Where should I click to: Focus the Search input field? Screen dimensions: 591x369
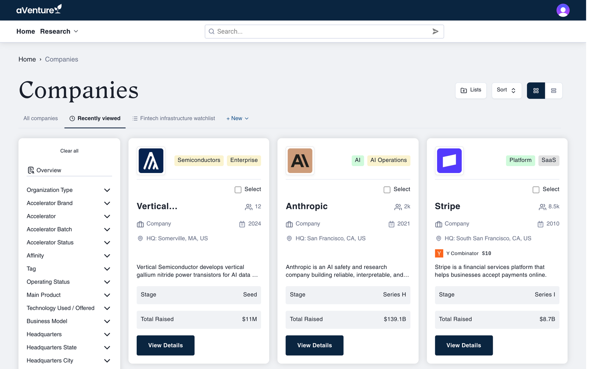[324, 31]
